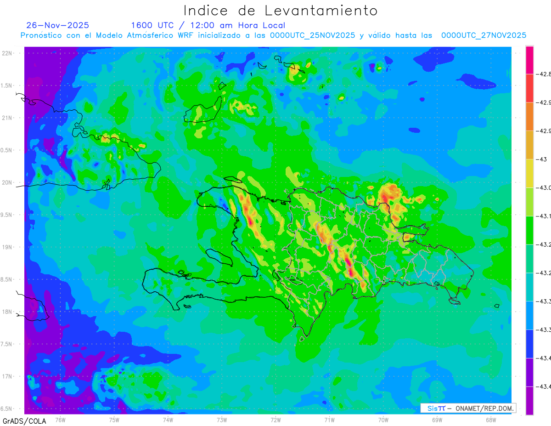Select the date text '26-Nov-2025'
Image resolution: width=551 pixels, height=426 pixels.
click(x=58, y=25)
